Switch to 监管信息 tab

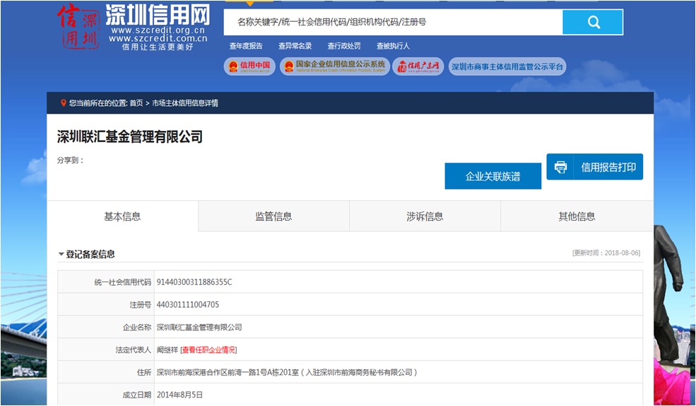[x=274, y=216]
